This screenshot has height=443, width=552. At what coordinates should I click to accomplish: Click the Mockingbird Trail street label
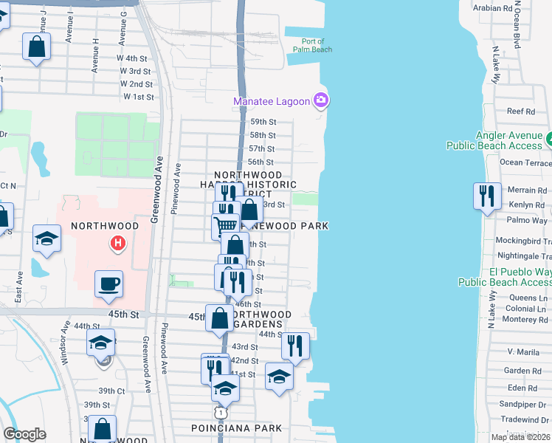point(523,241)
